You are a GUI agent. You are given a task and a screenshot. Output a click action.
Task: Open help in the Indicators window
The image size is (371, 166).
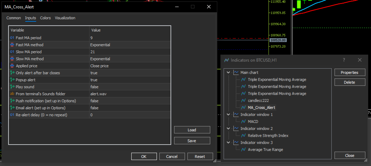344,60
